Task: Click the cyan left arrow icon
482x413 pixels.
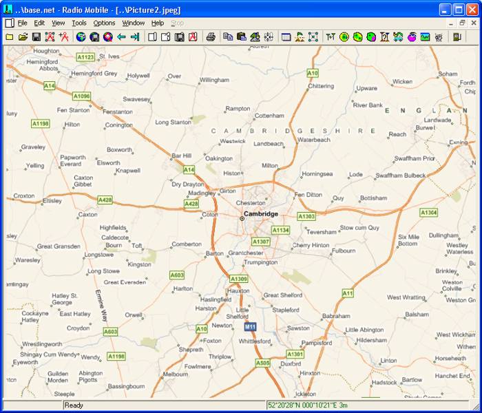Action: (121, 37)
